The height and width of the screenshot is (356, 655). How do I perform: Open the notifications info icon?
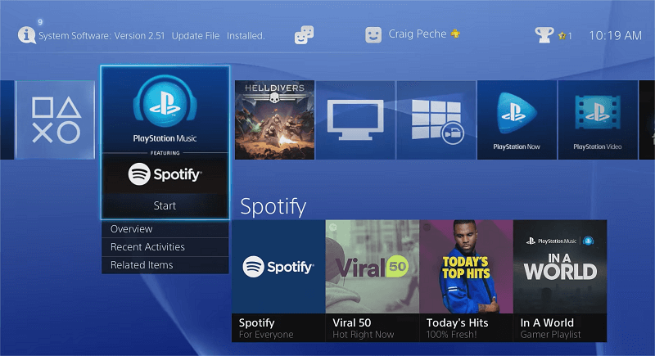coord(26,35)
